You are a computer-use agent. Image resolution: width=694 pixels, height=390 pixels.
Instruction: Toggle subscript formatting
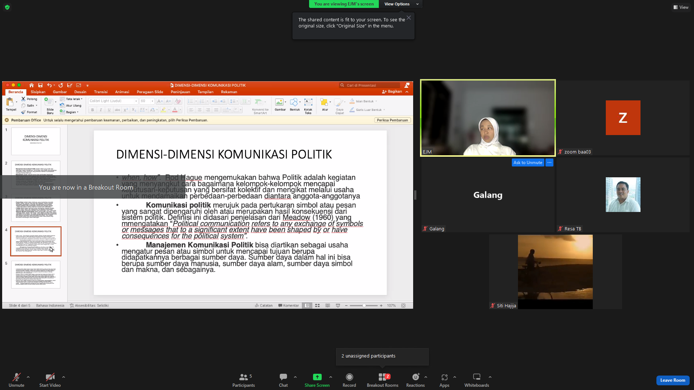coord(134,110)
